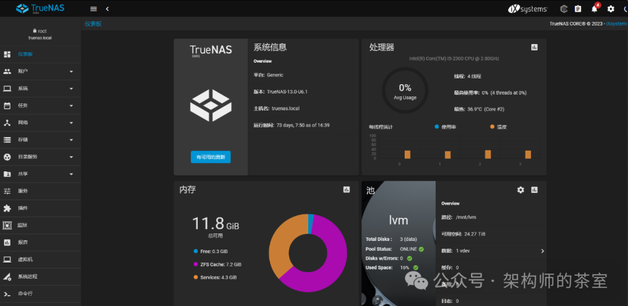
Task: Open the gear icon on the 池 card
Action: coord(520,190)
